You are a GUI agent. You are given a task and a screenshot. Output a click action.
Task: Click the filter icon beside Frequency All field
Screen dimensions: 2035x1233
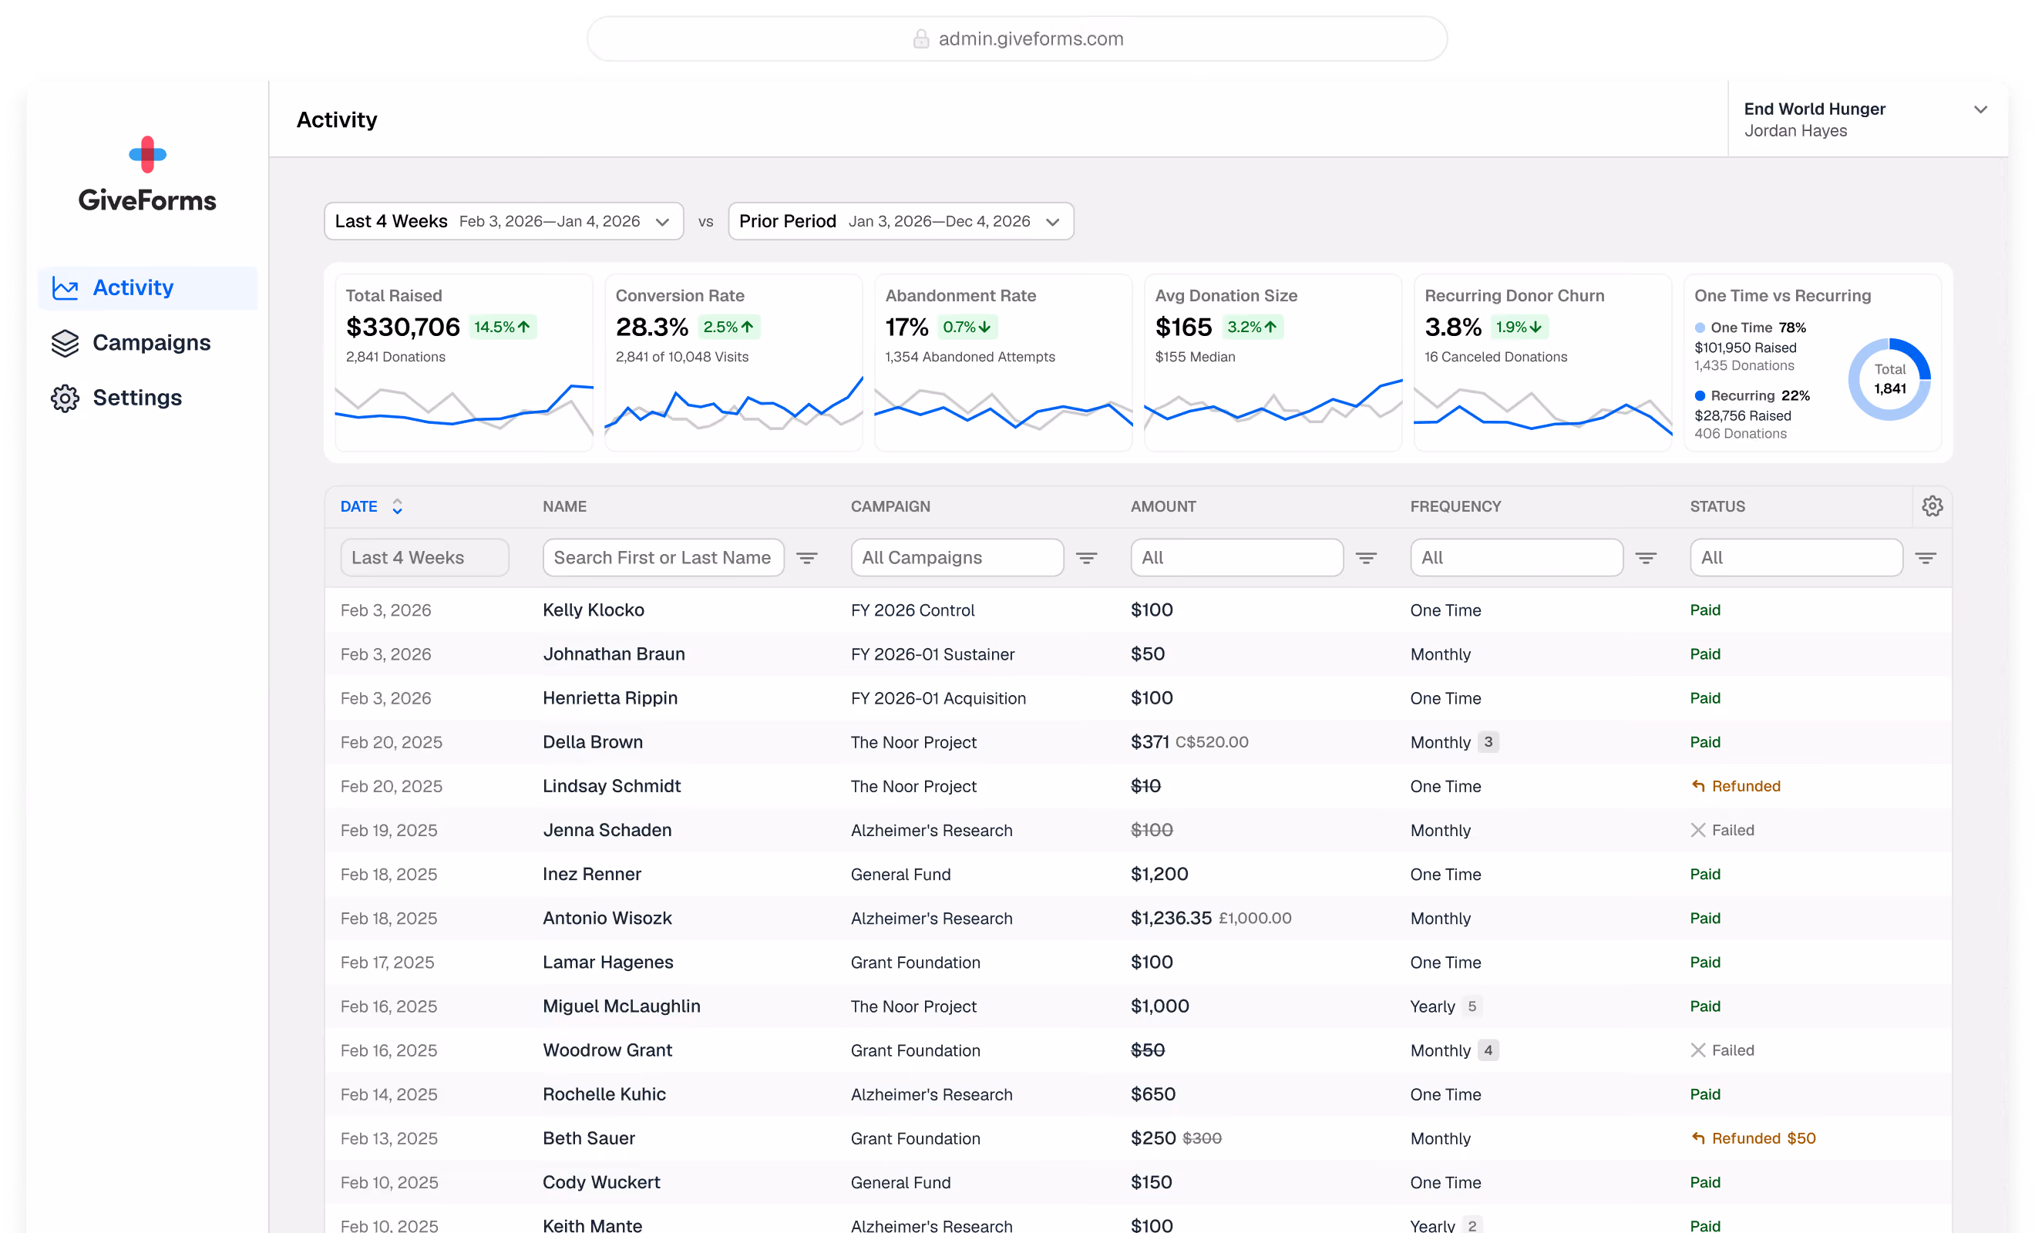click(x=1646, y=558)
